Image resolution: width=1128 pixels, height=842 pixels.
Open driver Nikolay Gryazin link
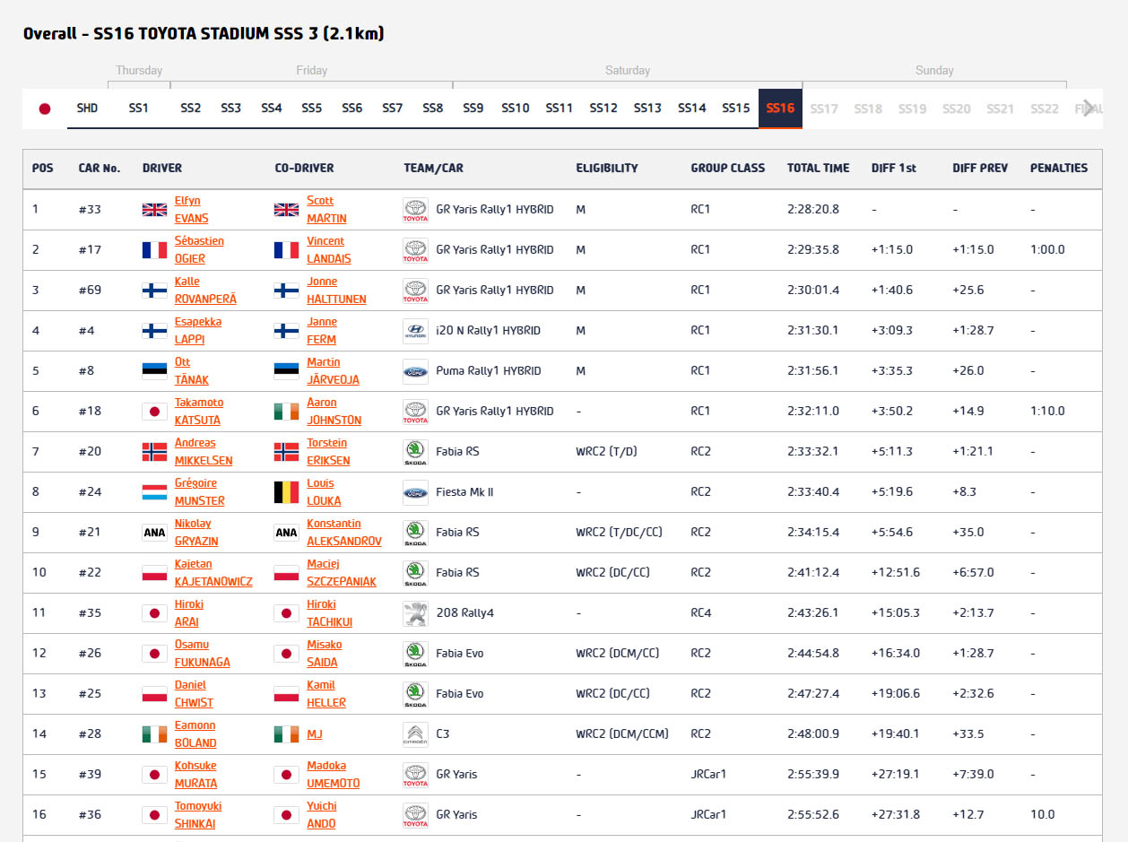(196, 533)
